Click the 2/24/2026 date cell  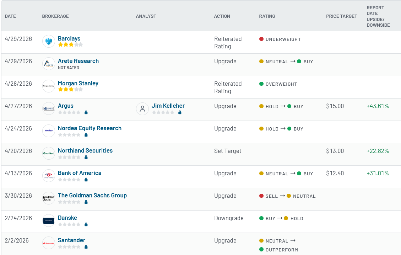click(x=18, y=218)
